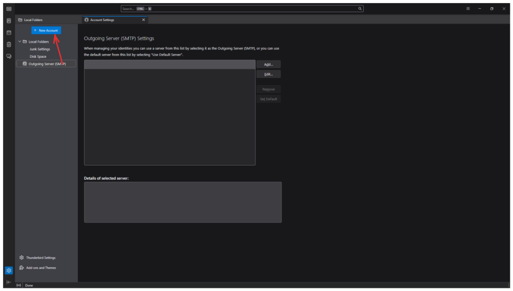Open the Tasks space icon
The image size is (513, 291).
point(9,44)
